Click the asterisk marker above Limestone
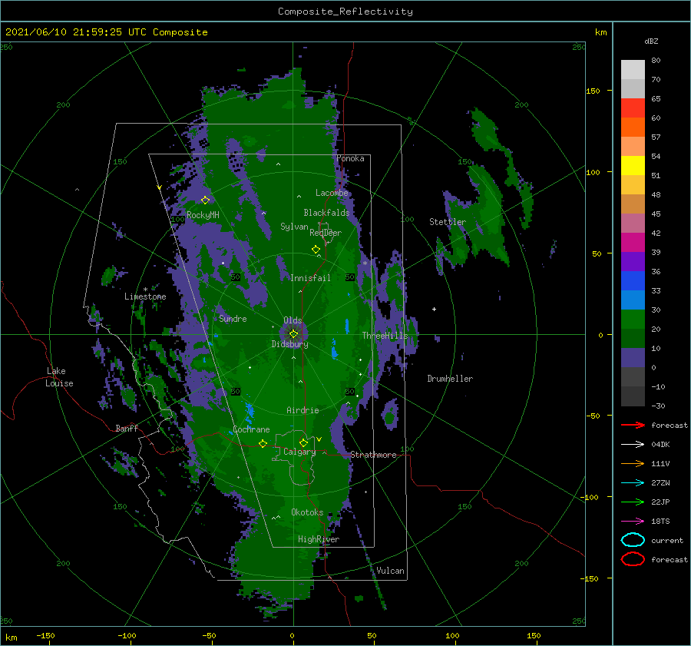The image size is (691, 646). coord(145,290)
